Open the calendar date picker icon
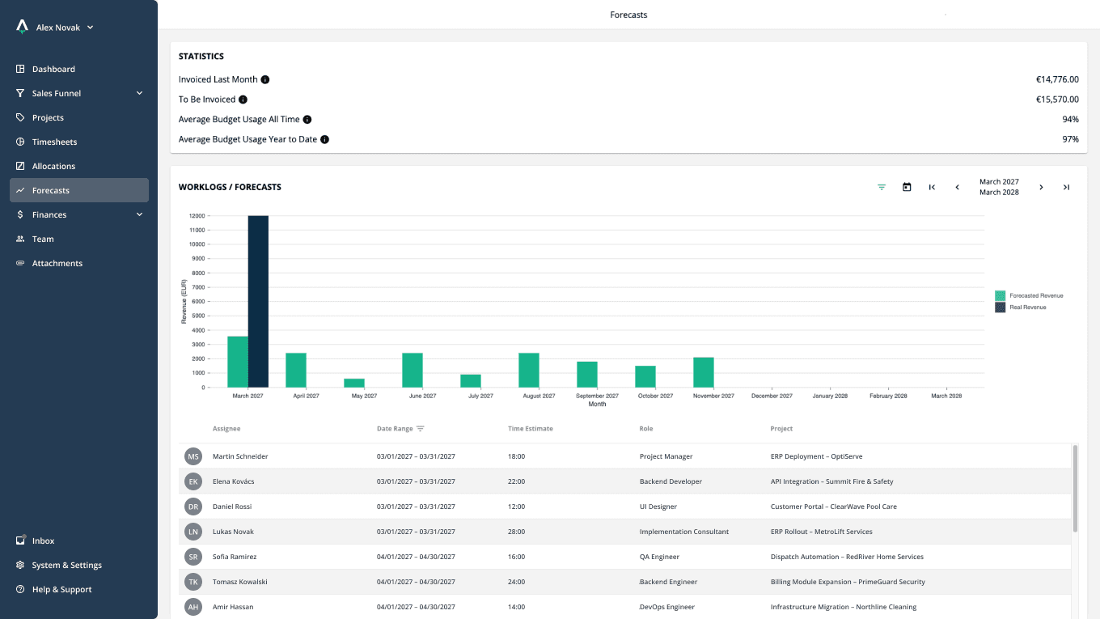 (x=907, y=187)
